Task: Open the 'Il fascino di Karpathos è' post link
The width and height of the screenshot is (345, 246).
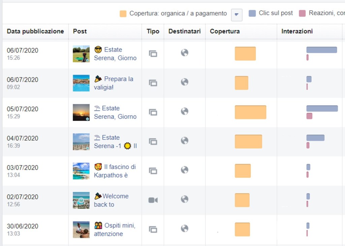Action: [x=115, y=171]
